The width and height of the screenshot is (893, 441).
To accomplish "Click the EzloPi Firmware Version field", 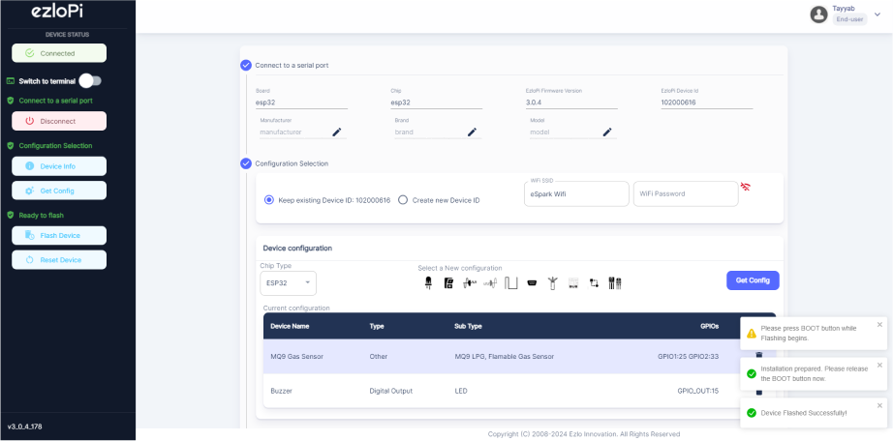I will tap(571, 103).
